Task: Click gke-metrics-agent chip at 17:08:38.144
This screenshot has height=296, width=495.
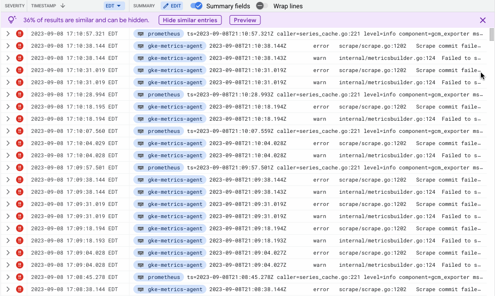Action: coord(169,289)
